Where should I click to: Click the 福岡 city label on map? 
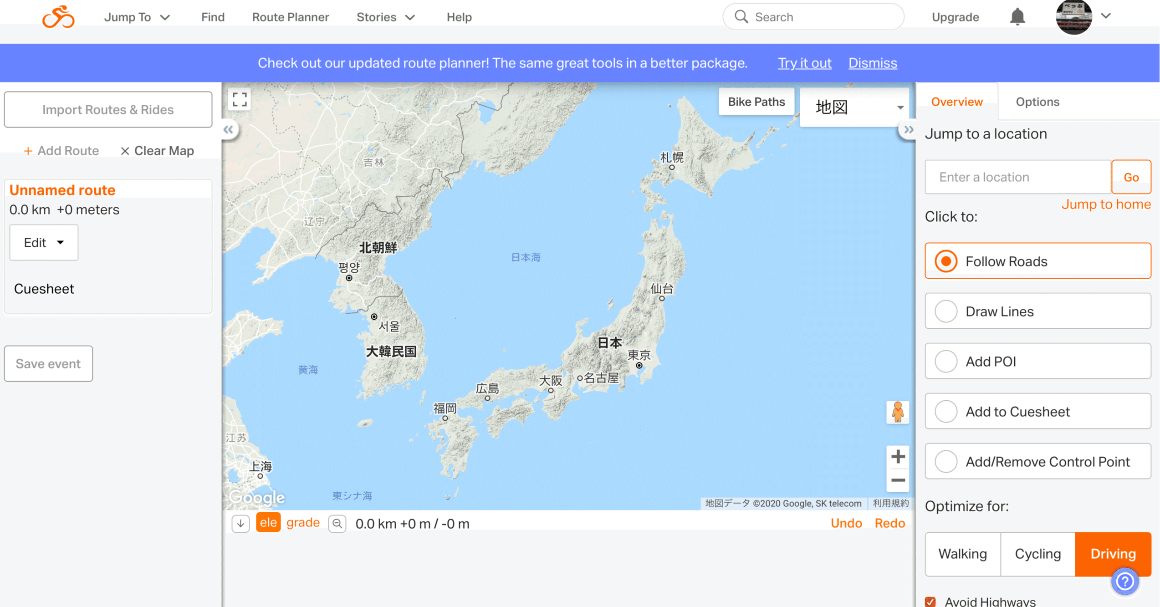[x=445, y=408]
